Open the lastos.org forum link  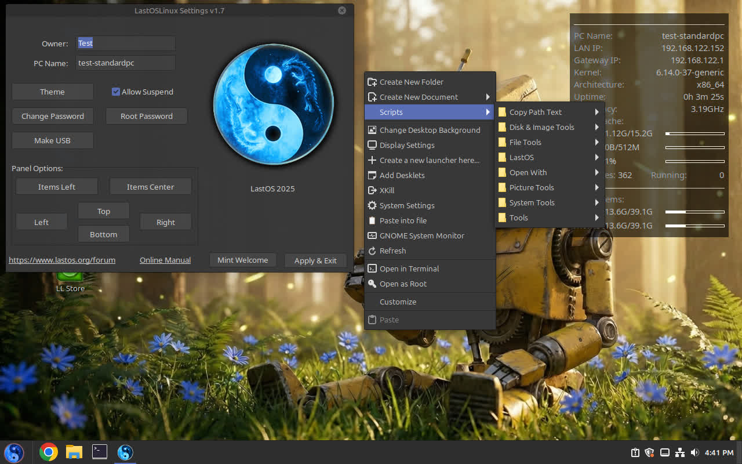(x=62, y=260)
